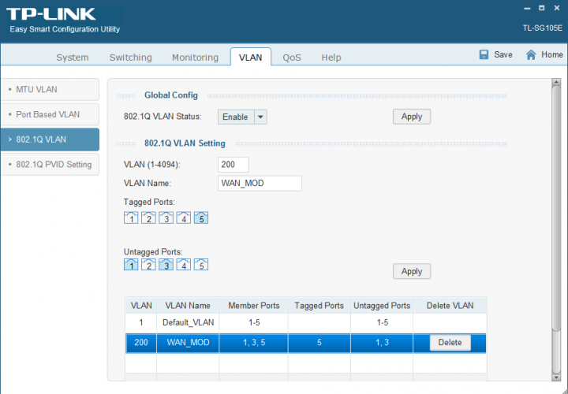Click the '1, 3' untagged ports cell
Viewport: 568px width, 394px height.
pyautogui.click(x=382, y=342)
